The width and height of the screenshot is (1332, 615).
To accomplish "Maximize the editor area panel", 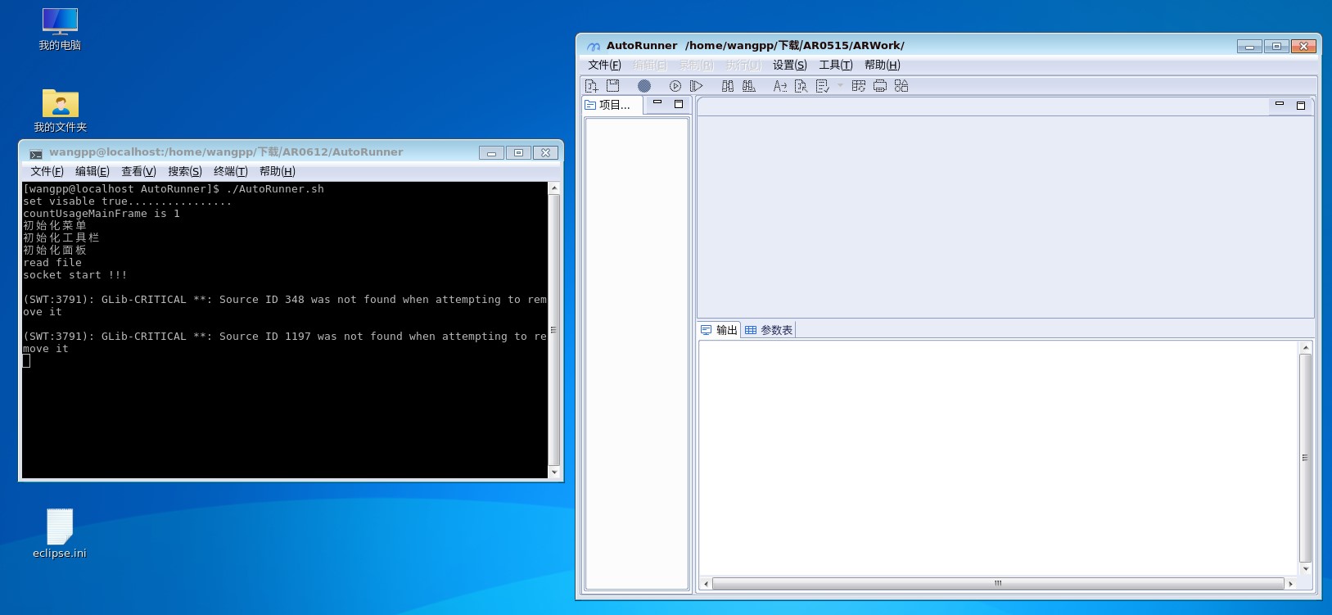I will pyautogui.click(x=1300, y=105).
